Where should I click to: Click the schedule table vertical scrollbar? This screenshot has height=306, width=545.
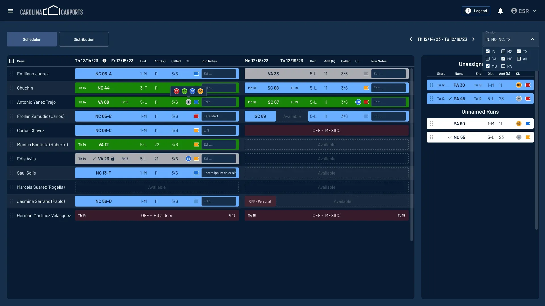[x=412, y=154]
